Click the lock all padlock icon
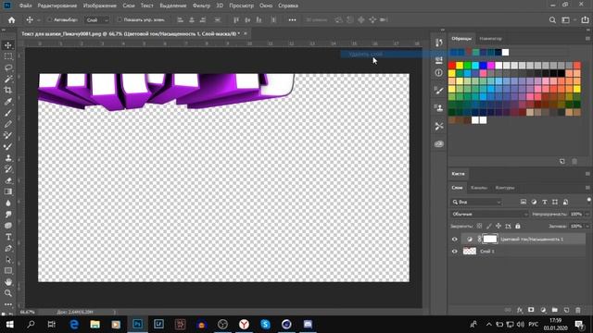The image size is (593, 333). click(x=518, y=226)
